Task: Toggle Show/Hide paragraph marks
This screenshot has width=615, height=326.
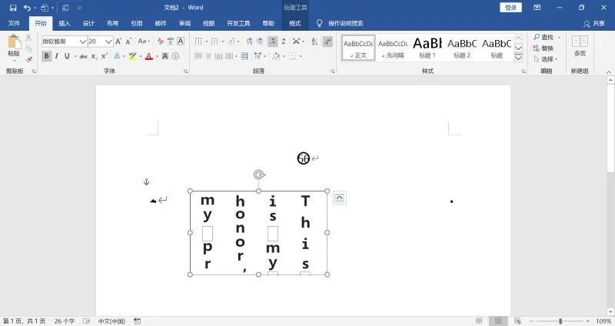Action: [x=328, y=42]
